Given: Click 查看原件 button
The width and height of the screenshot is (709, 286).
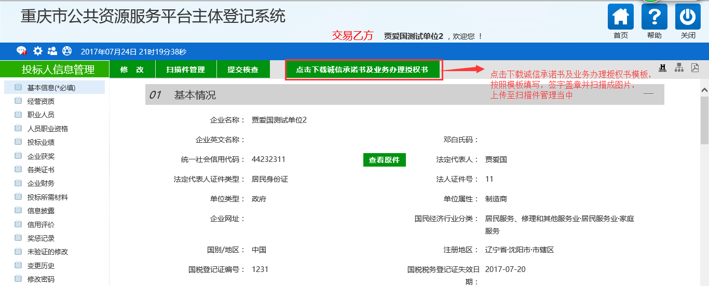Looking at the screenshot, I should tap(384, 160).
